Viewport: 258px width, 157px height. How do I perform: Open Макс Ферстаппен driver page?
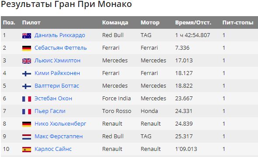[x=59, y=137]
